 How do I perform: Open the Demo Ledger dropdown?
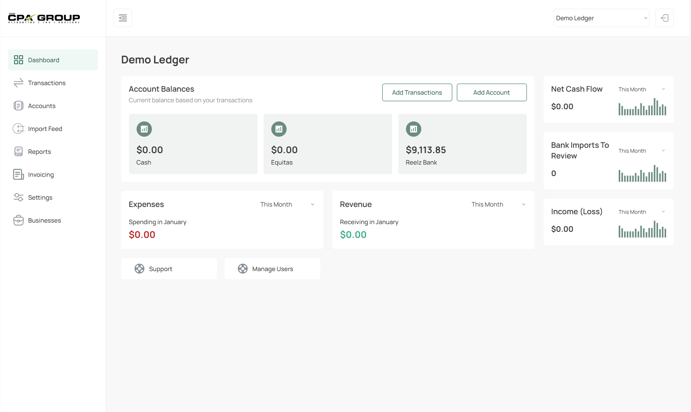tap(601, 18)
